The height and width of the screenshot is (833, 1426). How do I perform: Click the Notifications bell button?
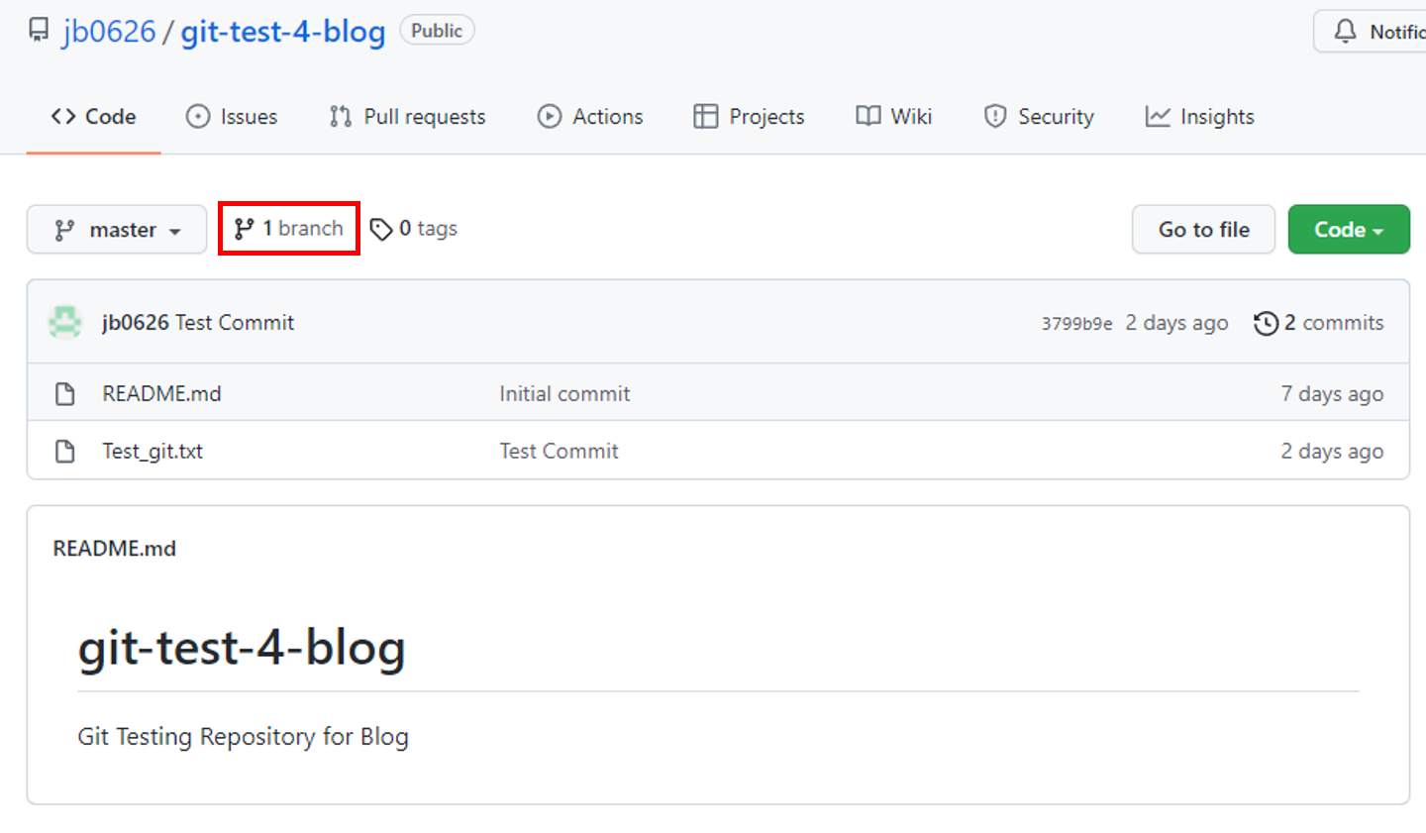pos(1370,32)
